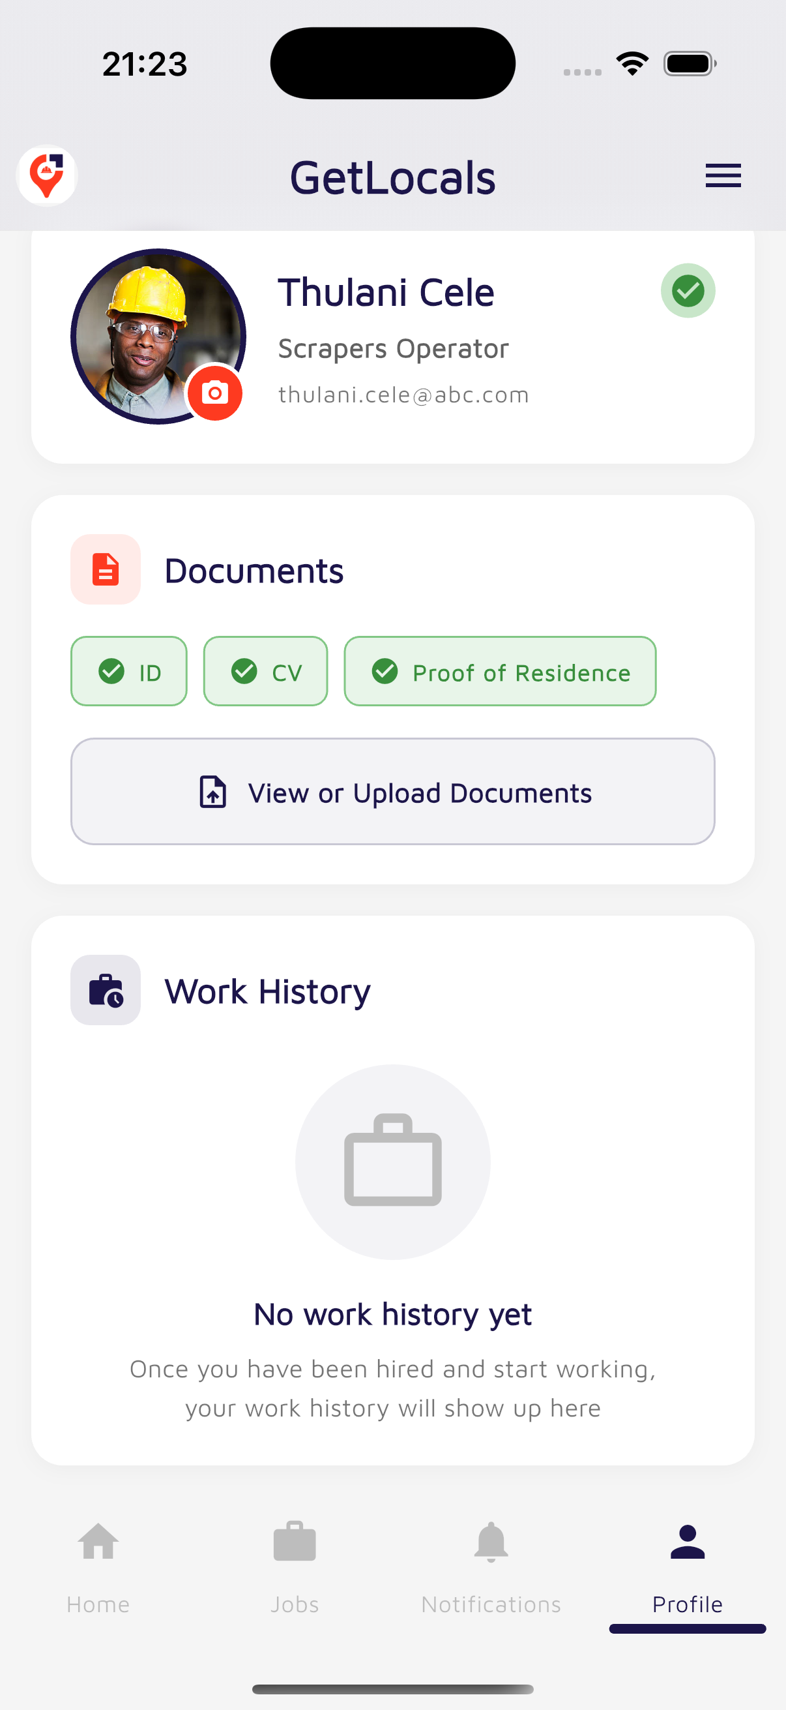Tap 'Once you have been hired' description text
This screenshot has height=1710, width=786.
point(392,1388)
